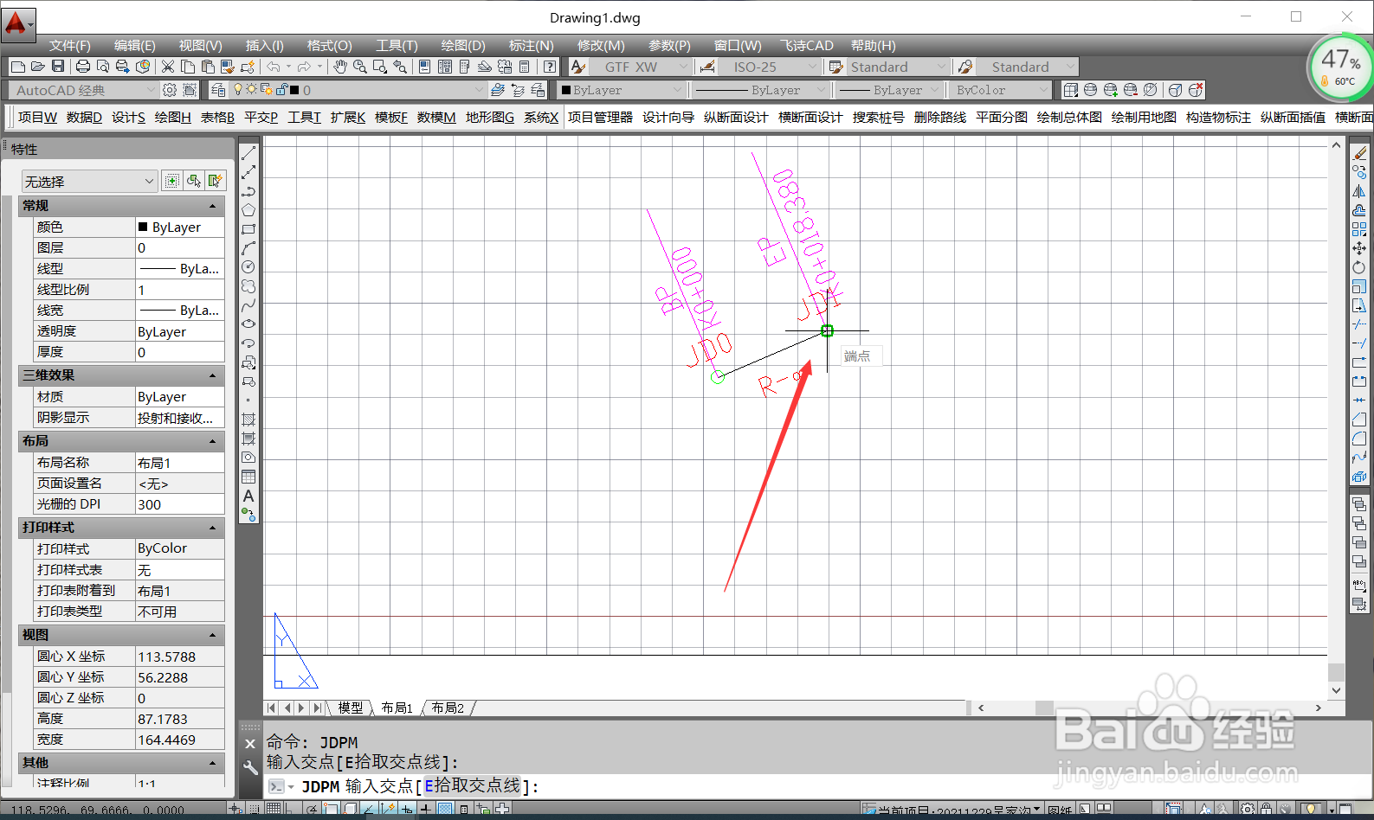This screenshot has width=1374, height=820.
Task: Open the GTF XW text style dropdown
Action: (641, 67)
